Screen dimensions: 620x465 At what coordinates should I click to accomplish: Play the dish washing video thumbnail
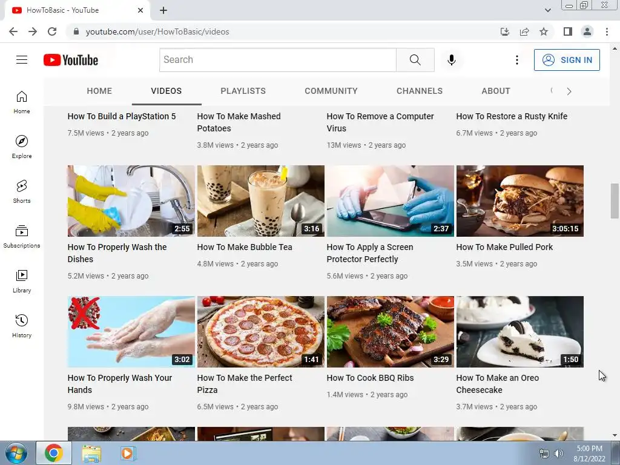tap(131, 201)
